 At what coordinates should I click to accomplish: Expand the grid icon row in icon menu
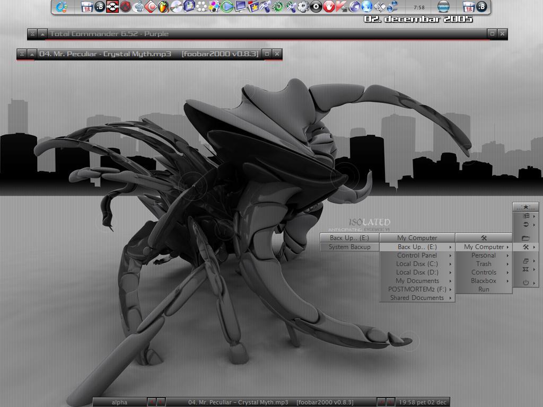coord(526,216)
